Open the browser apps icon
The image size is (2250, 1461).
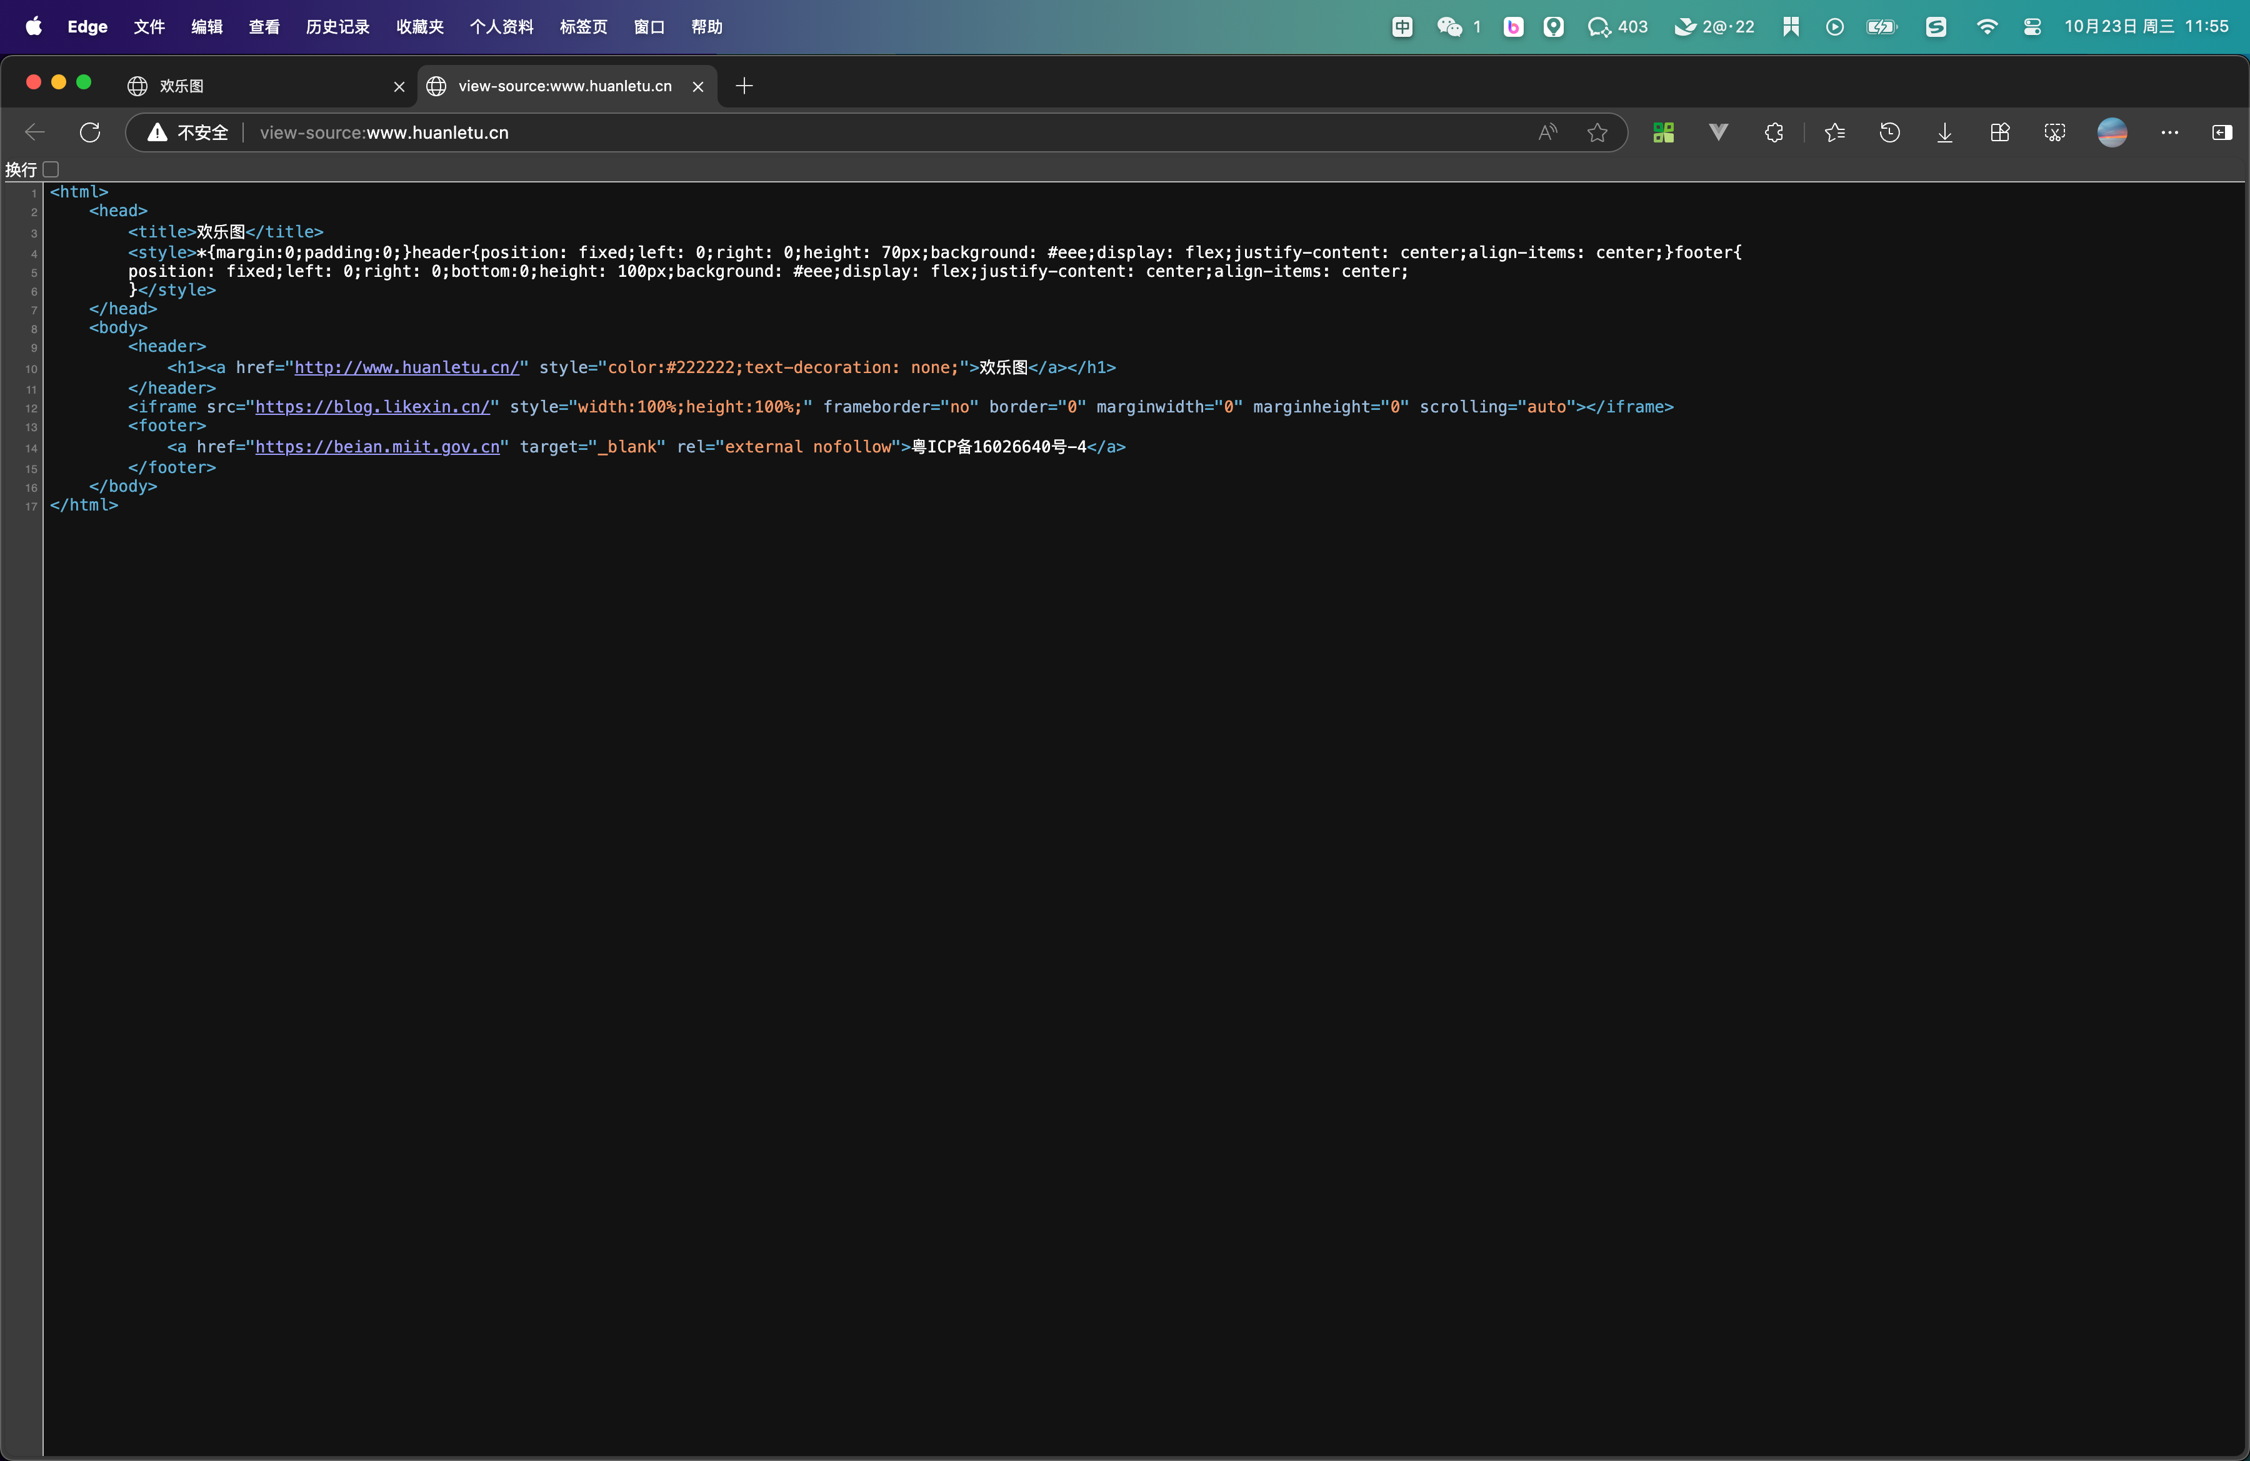point(1999,132)
